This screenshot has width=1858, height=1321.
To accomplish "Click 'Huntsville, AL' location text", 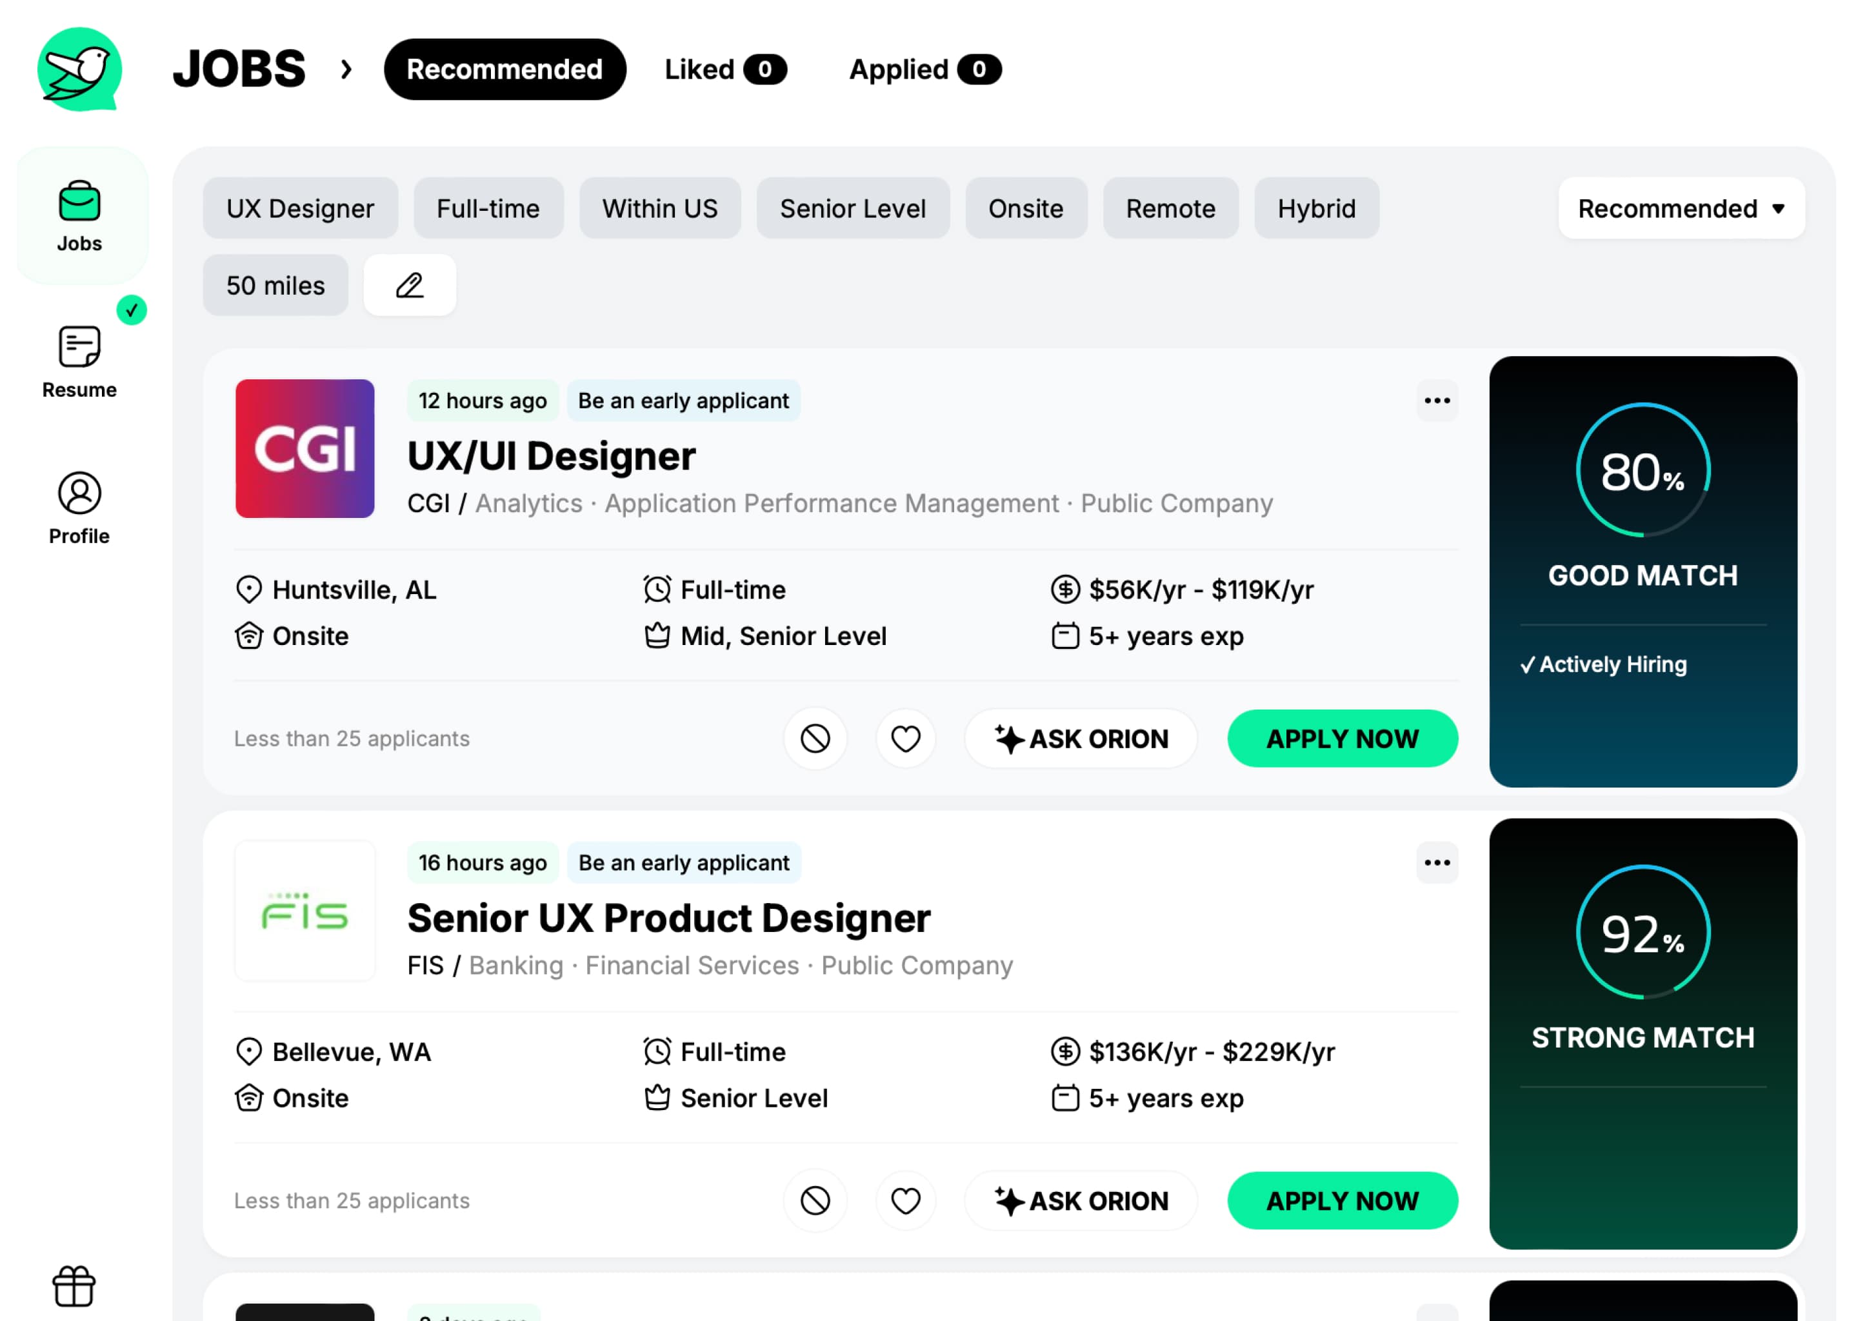I will click(354, 590).
